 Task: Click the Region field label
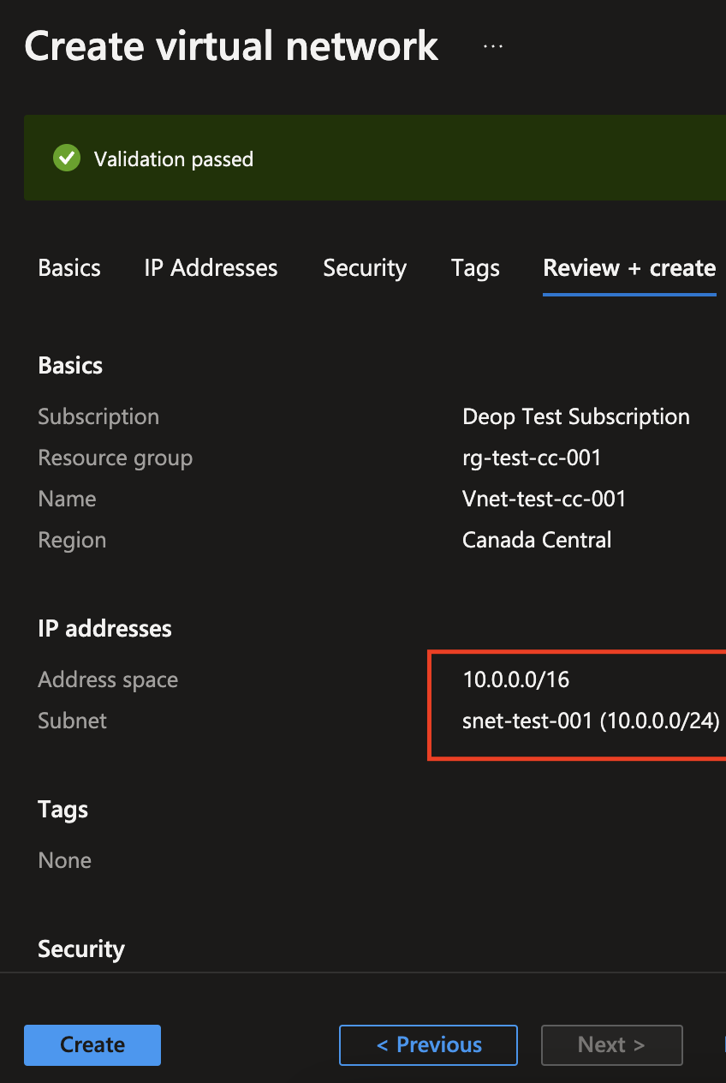click(x=72, y=541)
